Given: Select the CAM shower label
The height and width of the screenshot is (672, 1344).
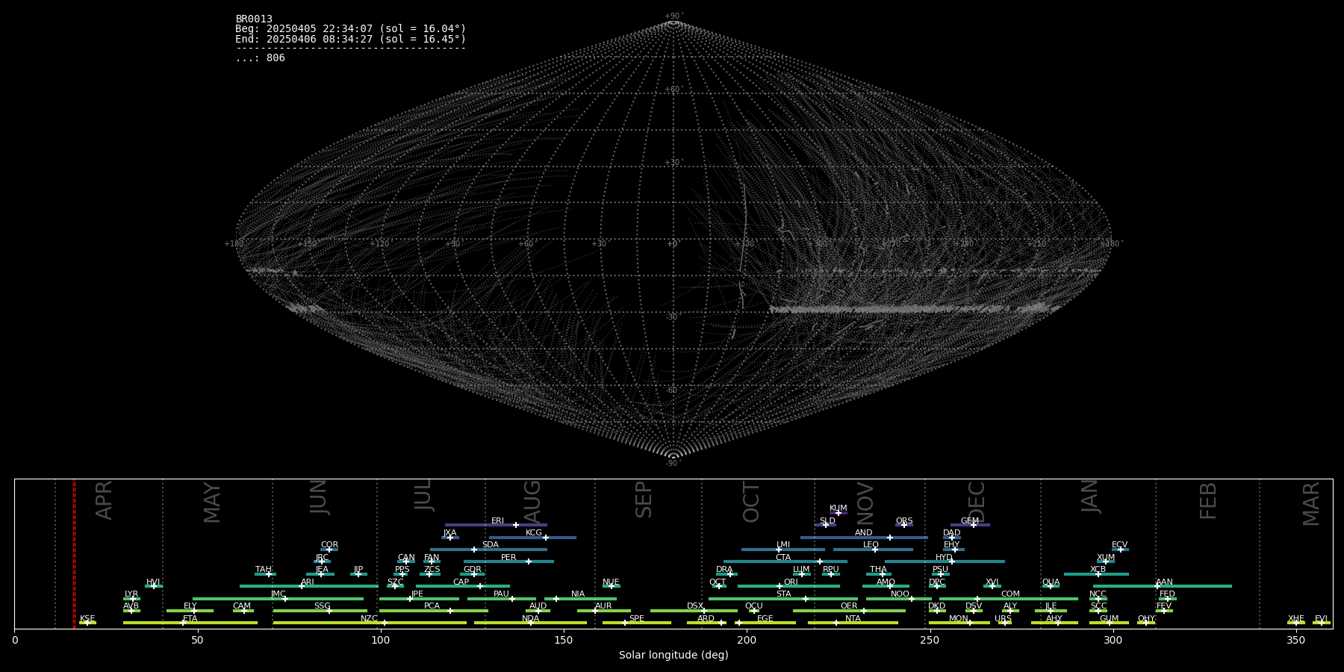Looking at the screenshot, I should click(242, 606).
